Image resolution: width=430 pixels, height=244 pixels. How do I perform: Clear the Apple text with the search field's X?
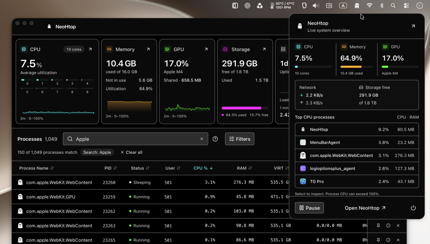[202, 139]
